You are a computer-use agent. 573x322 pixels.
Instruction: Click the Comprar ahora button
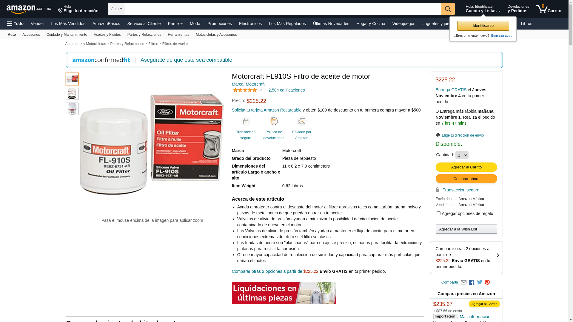click(x=466, y=179)
